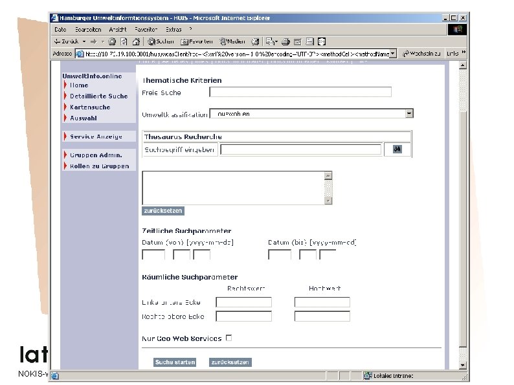Click the Suche starten button
Viewport: 514px width, 385px height.
pos(175,362)
